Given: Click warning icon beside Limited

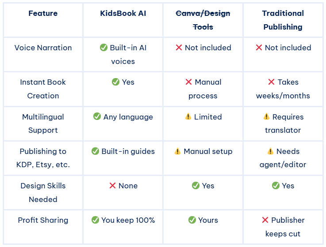Looking at the screenshot, I should 188,117.
